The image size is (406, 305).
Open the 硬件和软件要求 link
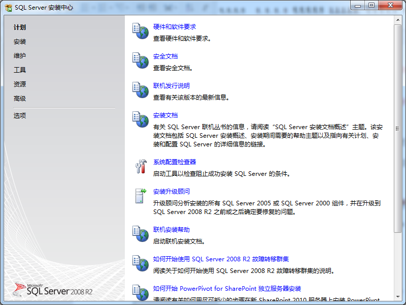(175, 27)
